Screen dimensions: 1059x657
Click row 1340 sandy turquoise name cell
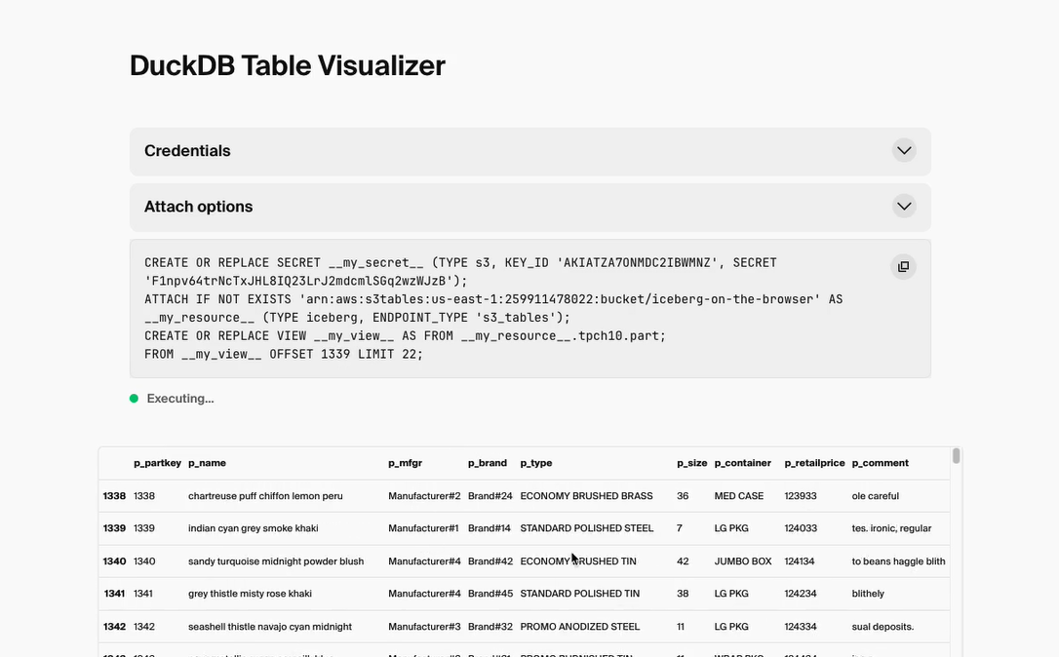tap(276, 561)
